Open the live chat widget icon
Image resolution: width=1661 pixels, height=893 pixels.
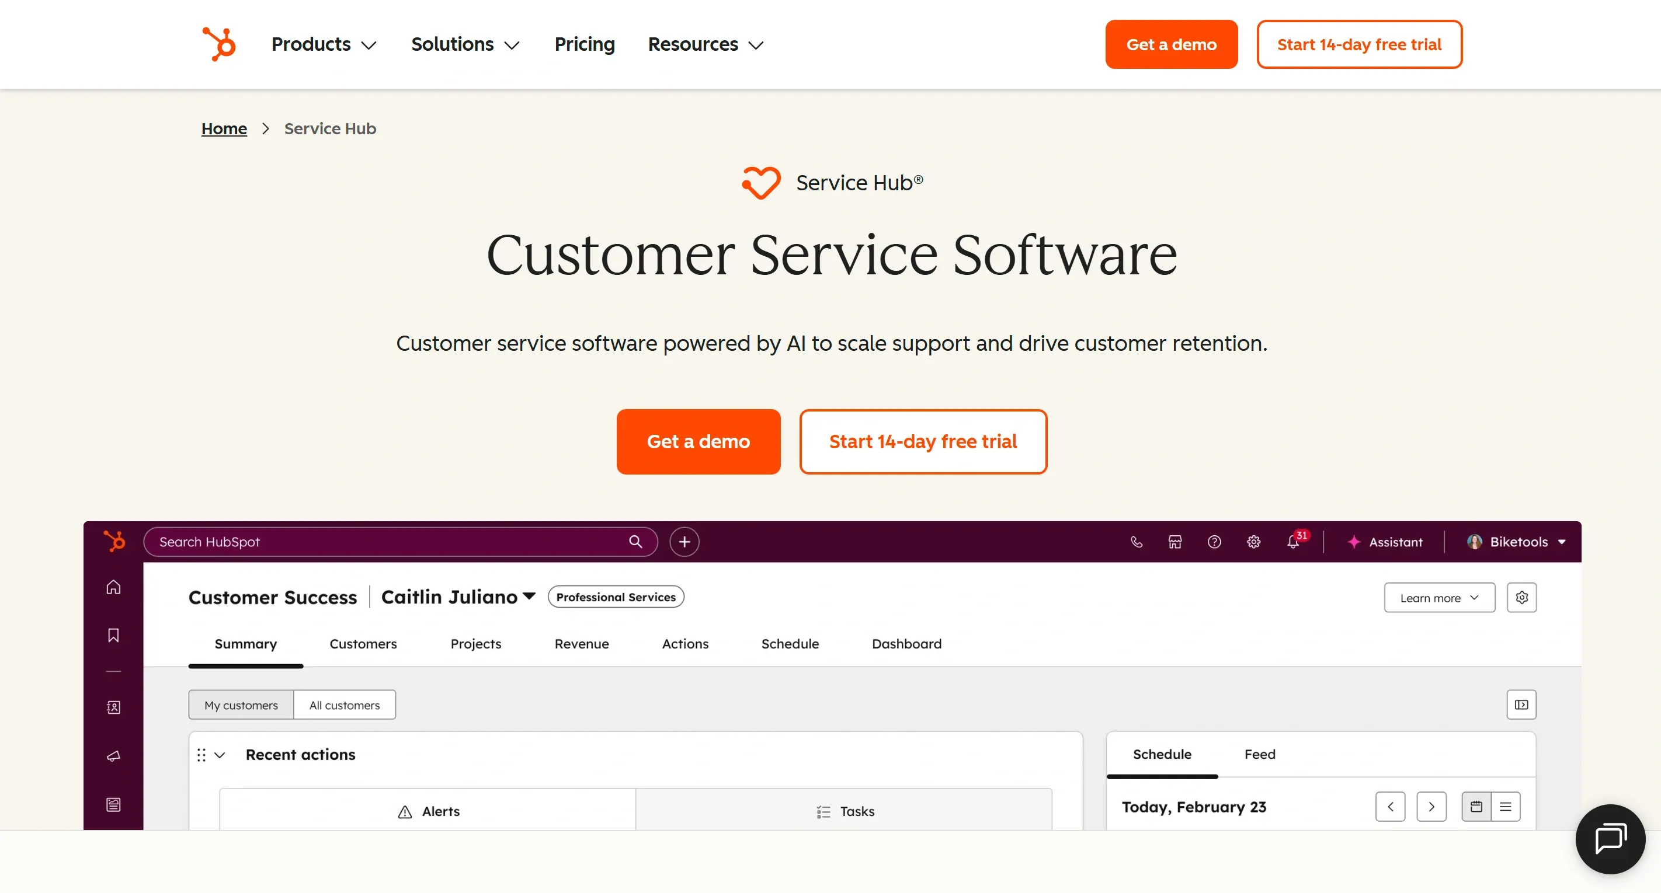[x=1610, y=839]
